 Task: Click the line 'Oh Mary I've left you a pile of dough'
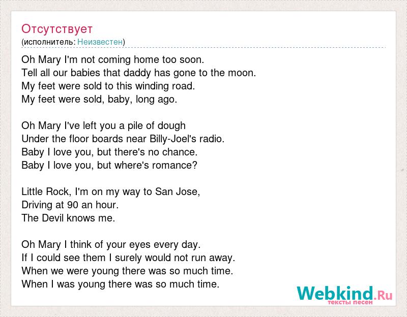coord(104,125)
